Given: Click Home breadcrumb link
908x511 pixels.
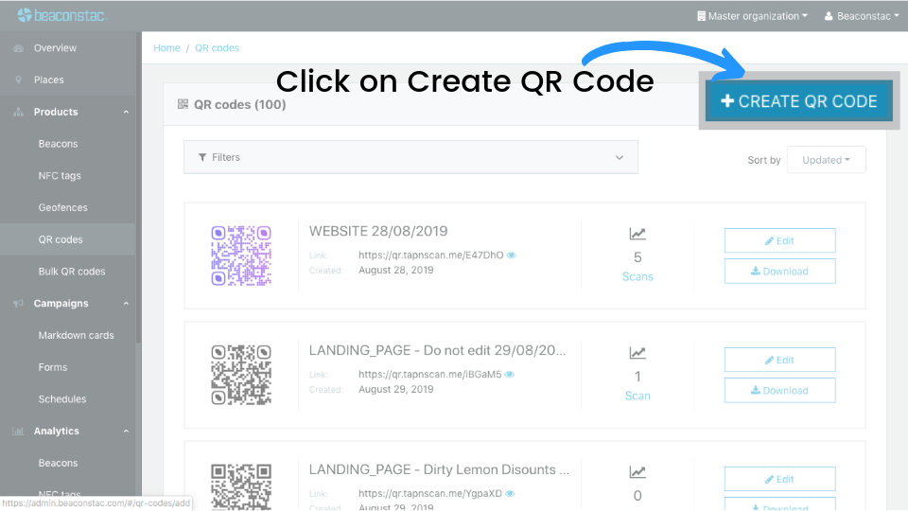Looking at the screenshot, I should click(x=166, y=48).
